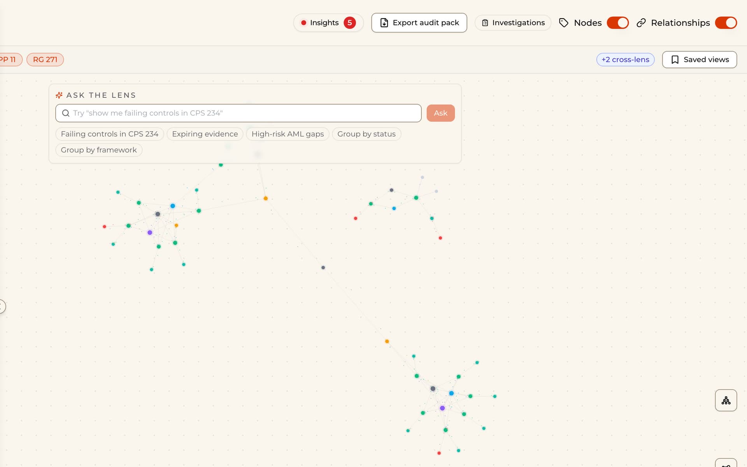Choose Expiring evidence suggestion
Screen dimensions: 747x467
click(205, 134)
